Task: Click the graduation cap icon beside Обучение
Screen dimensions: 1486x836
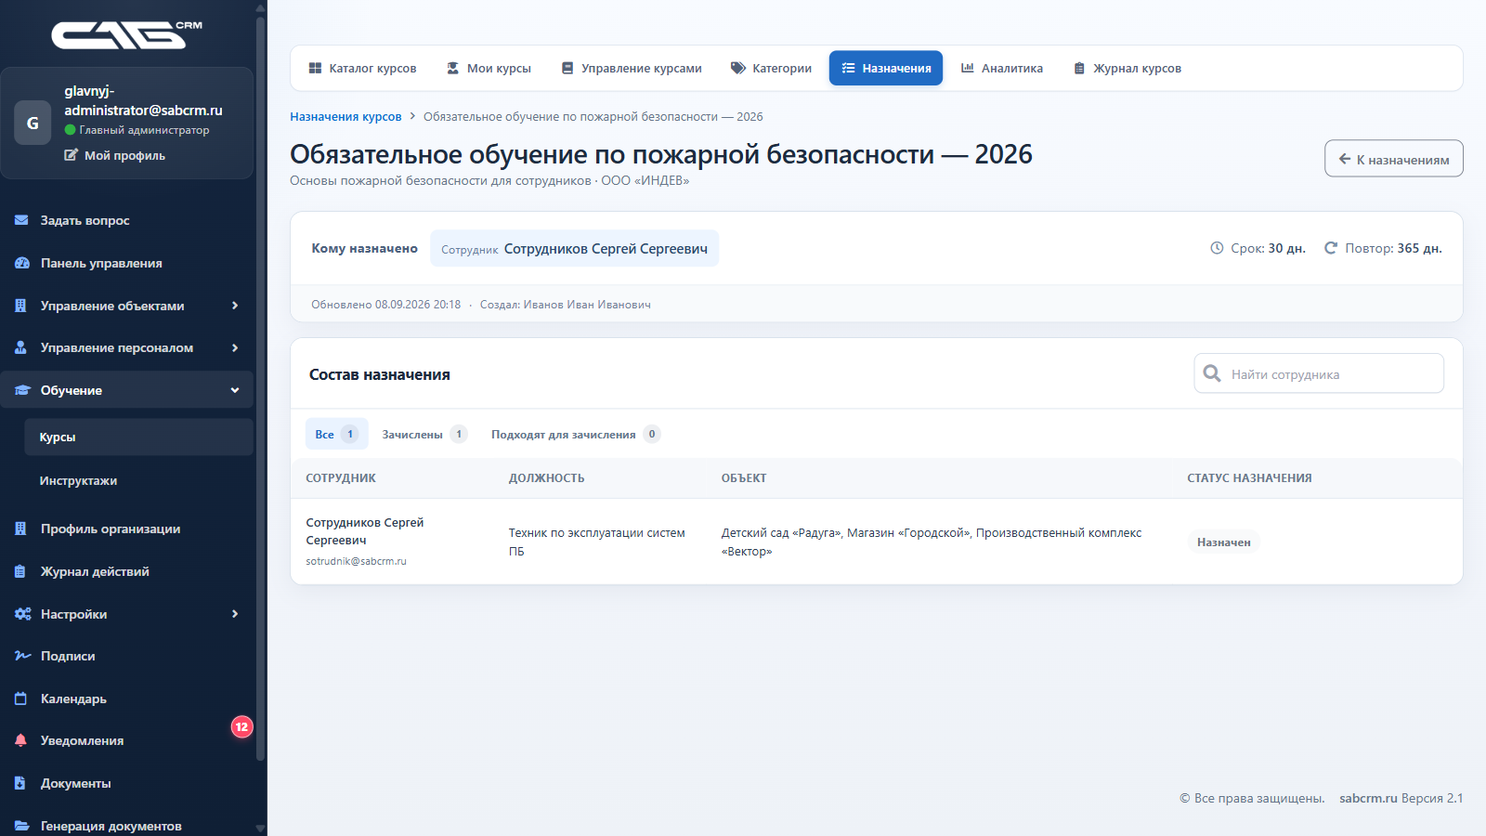Action: coord(22,390)
